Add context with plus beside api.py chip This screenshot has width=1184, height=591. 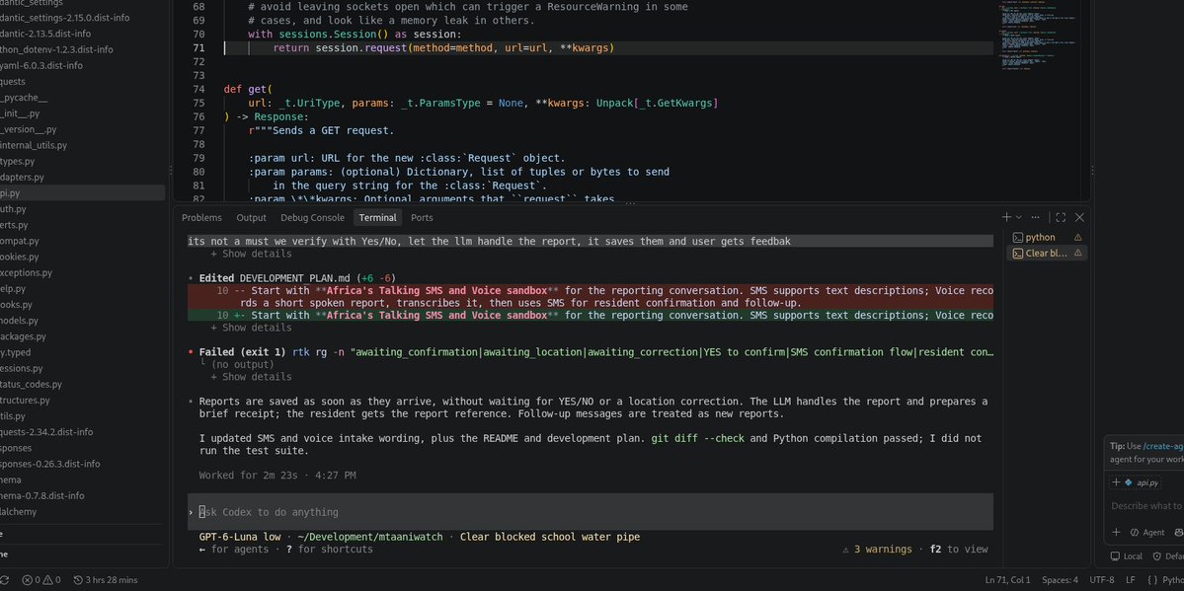1115,482
